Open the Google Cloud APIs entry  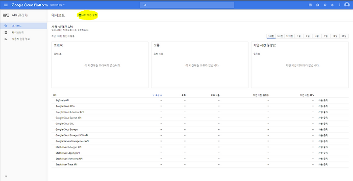click(x=65, y=106)
